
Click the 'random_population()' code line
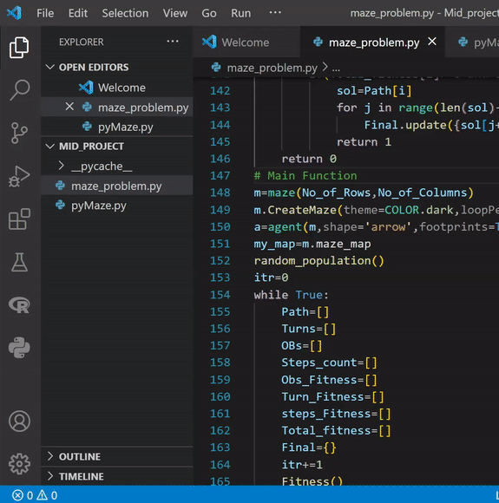tap(318, 261)
